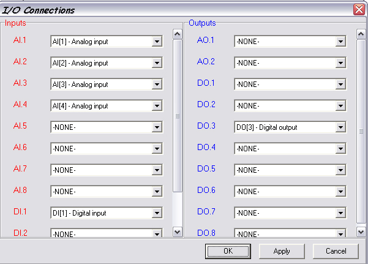Open the DO.6 output dropdown
The width and height of the screenshot is (368, 264).
290,192
